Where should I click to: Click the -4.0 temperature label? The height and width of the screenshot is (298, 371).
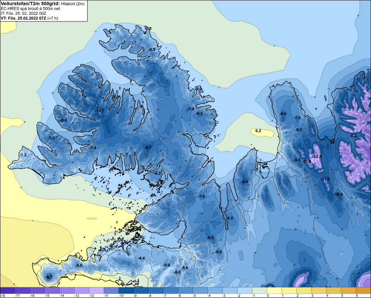pyautogui.click(x=102, y=250)
